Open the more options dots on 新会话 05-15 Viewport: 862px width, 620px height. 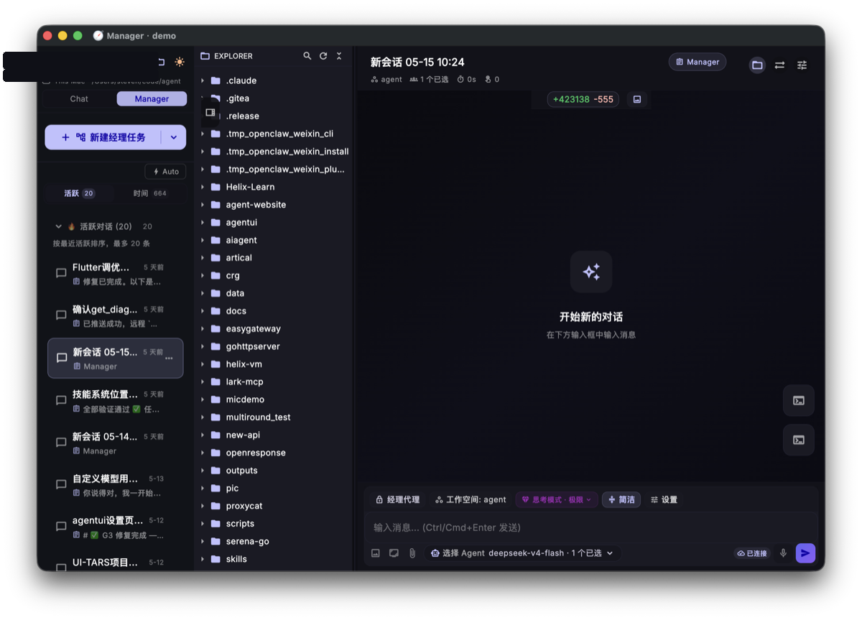169,358
